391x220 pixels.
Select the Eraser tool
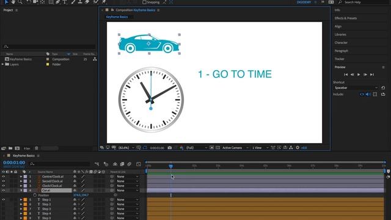pos(87,2)
